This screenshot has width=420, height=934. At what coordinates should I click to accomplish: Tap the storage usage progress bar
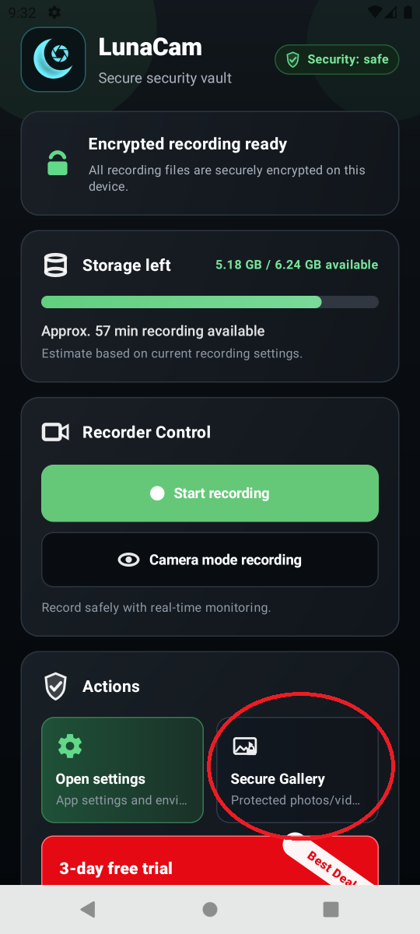tap(210, 302)
